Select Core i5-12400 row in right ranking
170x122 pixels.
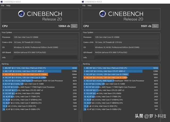point(121,84)
